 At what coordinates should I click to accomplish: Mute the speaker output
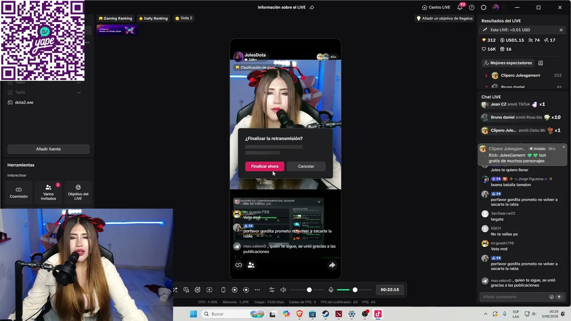pos(283,290)
